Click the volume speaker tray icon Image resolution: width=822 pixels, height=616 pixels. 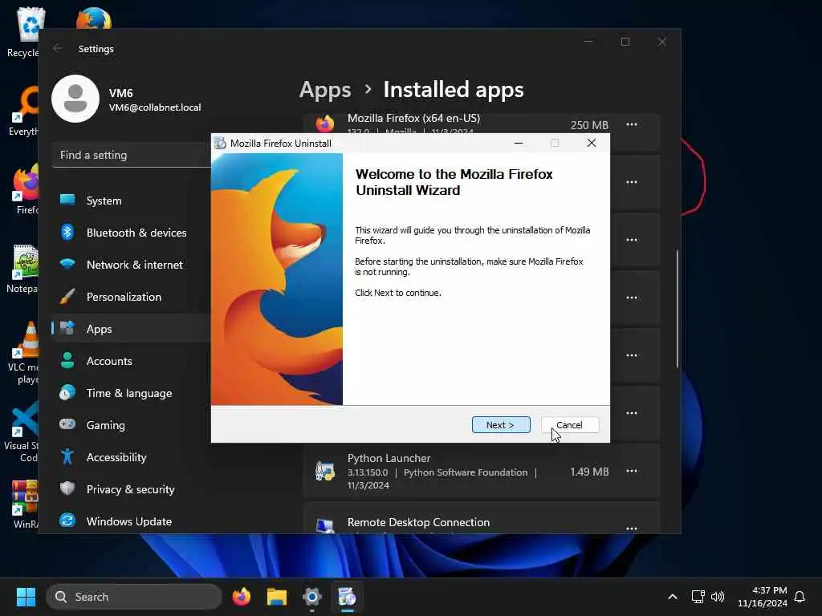click(x=718, y=597)
